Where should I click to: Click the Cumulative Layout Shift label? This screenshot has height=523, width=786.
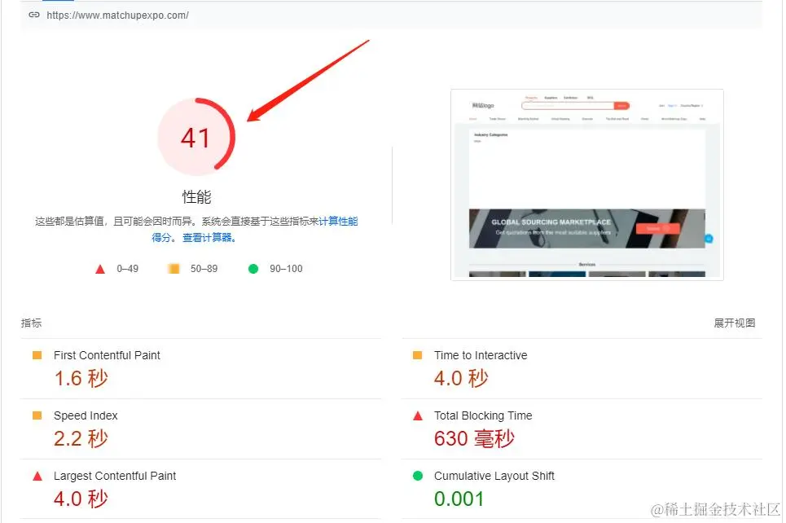pos(494,476)
